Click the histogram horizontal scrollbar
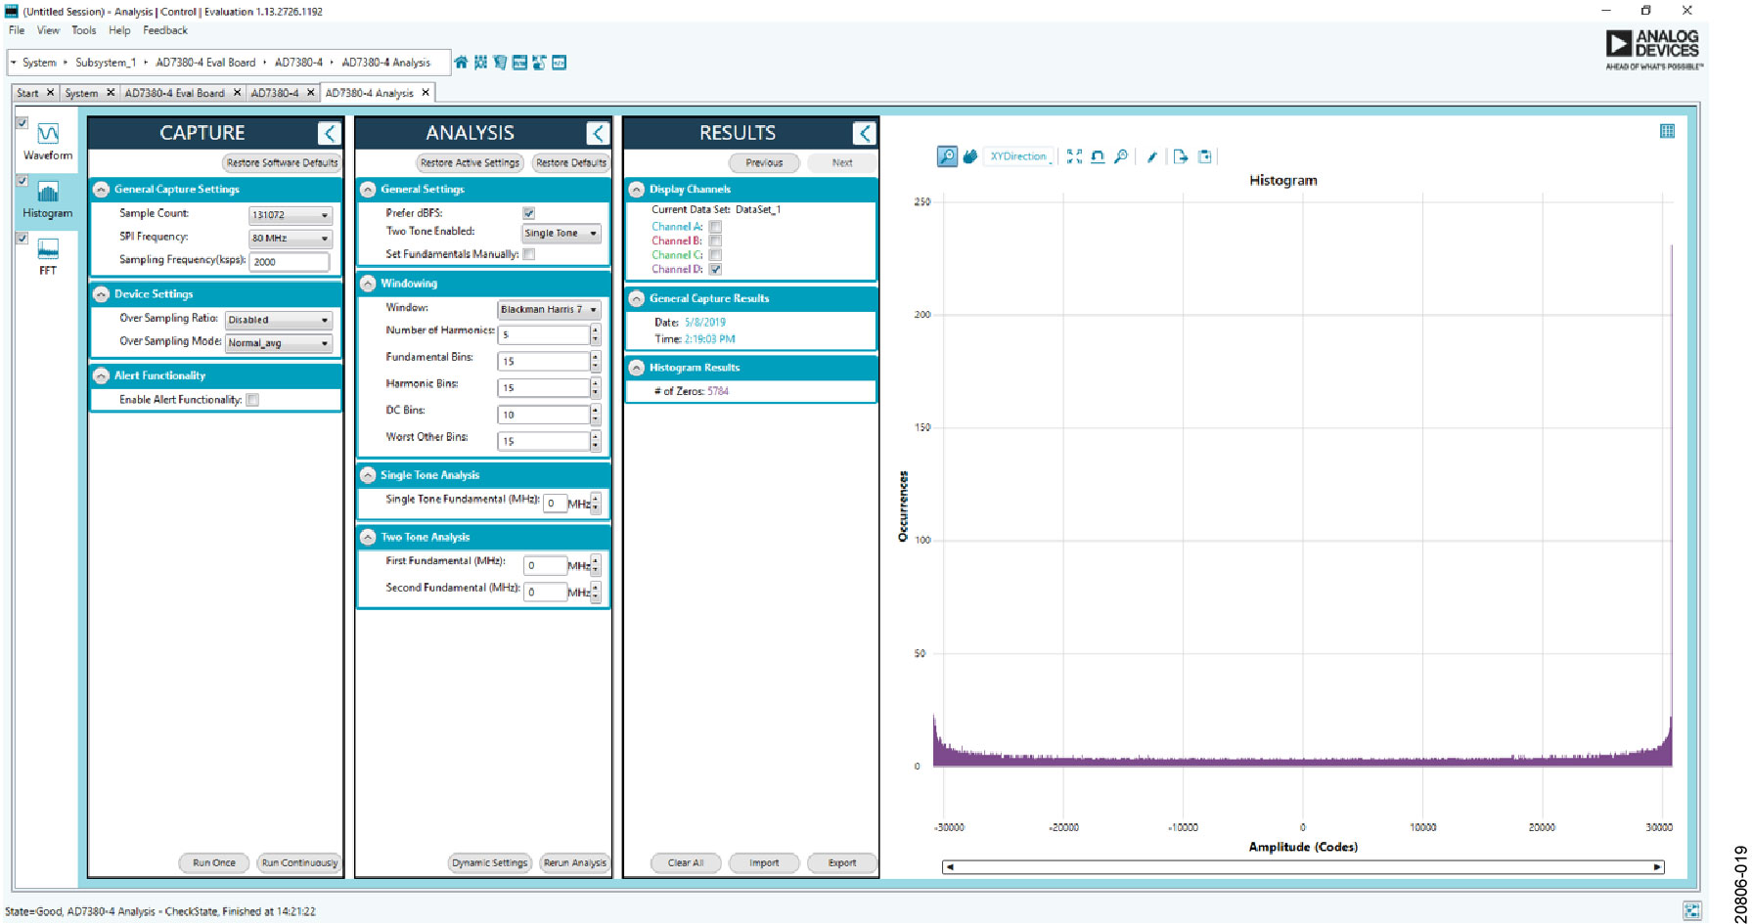The width and height of the screenshot is (1752, 924). [x=1302, y=867]
